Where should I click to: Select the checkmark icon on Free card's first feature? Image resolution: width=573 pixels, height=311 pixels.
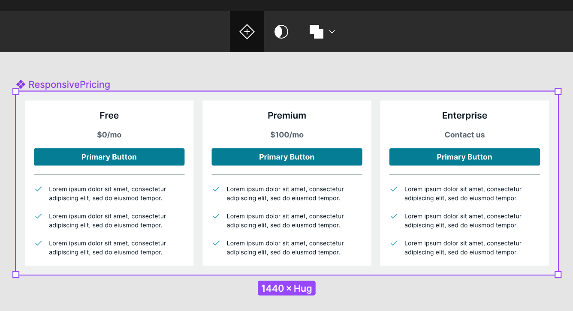coord(38,189)
